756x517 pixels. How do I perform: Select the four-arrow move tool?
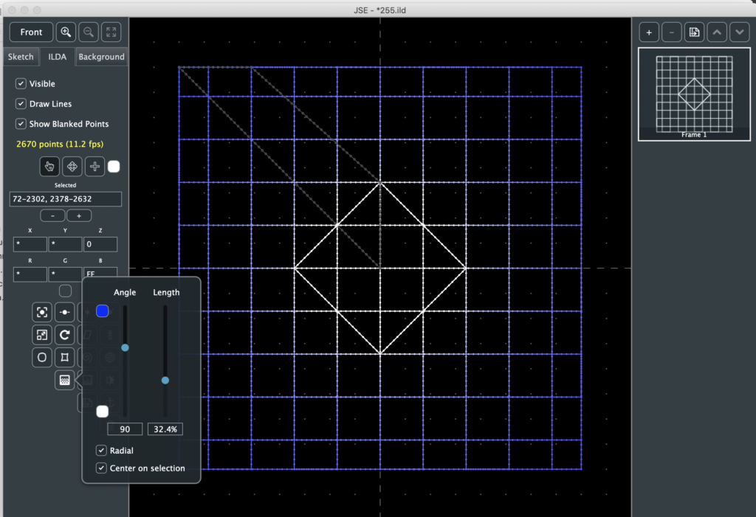coord(72,167)
